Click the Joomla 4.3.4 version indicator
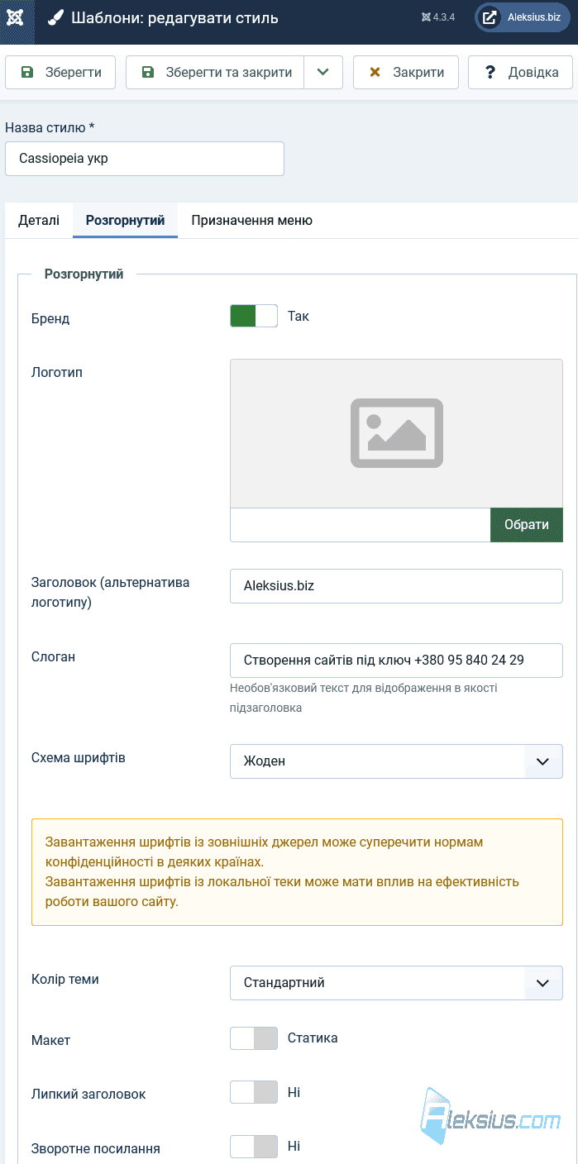 click(438, 17)
